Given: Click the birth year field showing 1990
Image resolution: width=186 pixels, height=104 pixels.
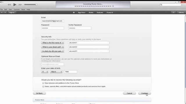Looking at the screenshot, I should (71, 72).
